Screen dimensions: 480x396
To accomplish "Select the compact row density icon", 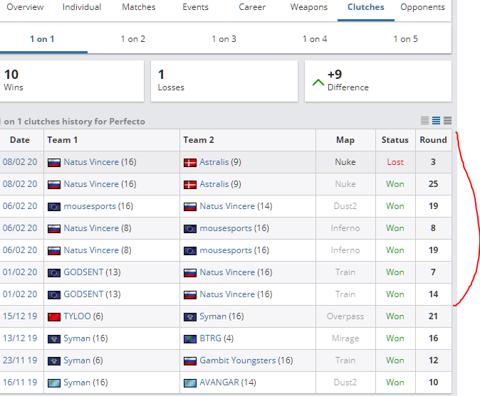I will click(425, 121).
